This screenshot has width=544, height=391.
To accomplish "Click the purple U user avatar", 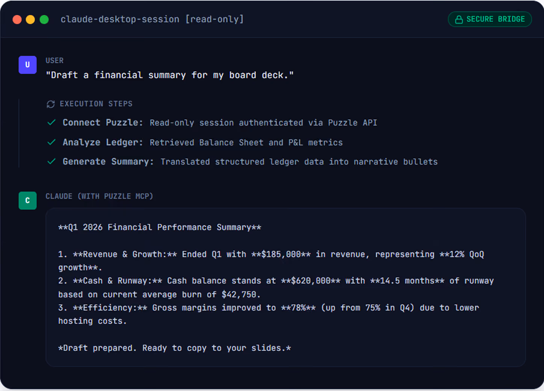I will (x=27, y=65).
